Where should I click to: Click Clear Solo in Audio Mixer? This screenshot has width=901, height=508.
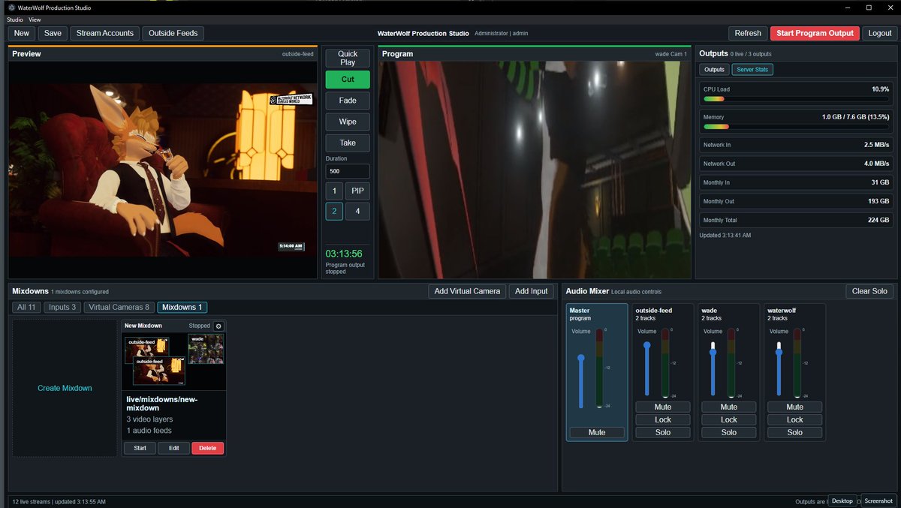pyautogui.click(x=869, y=291)
